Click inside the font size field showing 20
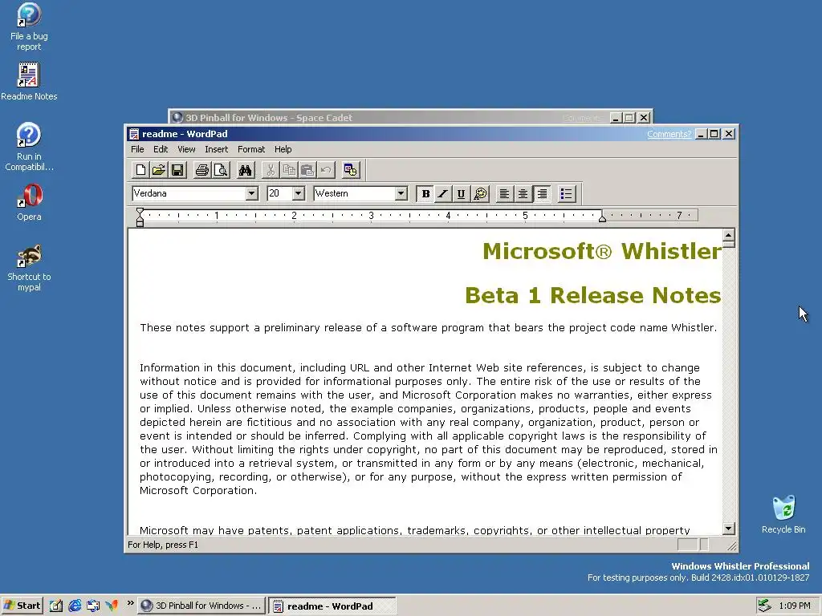The width and height of the screenshot is (822, 616). pyautogui.click(x=279, y=193)
